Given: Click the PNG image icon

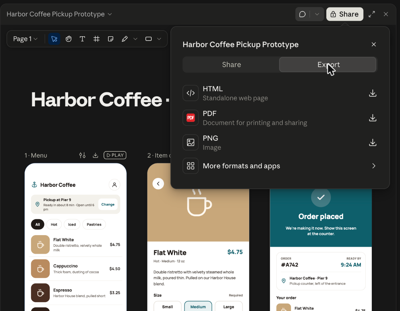Looking at the screenshot, I should tap(191, 142).
